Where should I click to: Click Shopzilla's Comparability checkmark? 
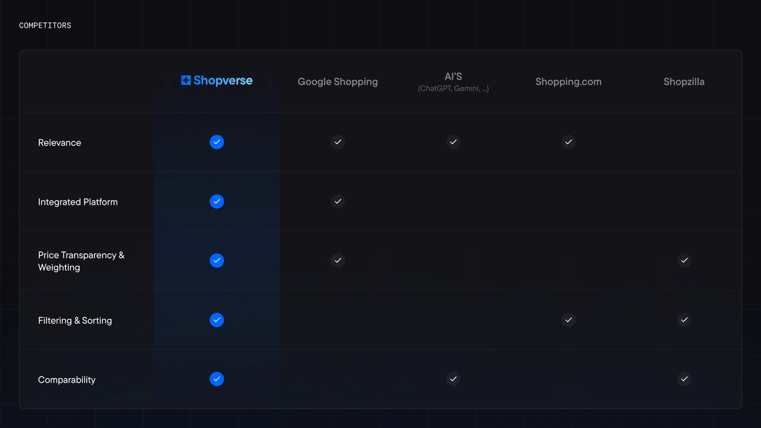[x=684, y=379]
